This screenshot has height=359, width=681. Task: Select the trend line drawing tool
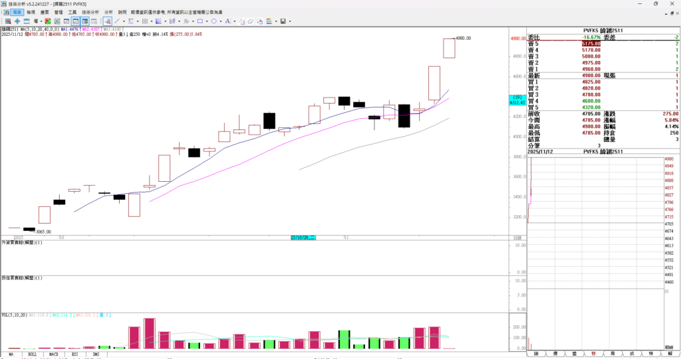pyautogui.click(x=117, y=21)
